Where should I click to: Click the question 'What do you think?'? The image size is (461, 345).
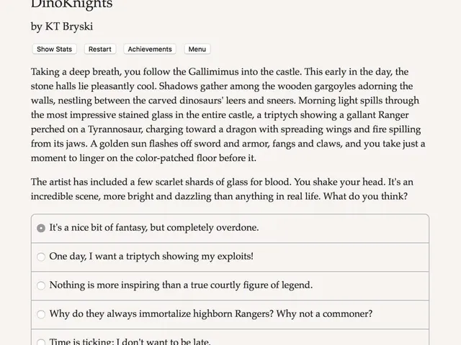(x=365, y=196)
